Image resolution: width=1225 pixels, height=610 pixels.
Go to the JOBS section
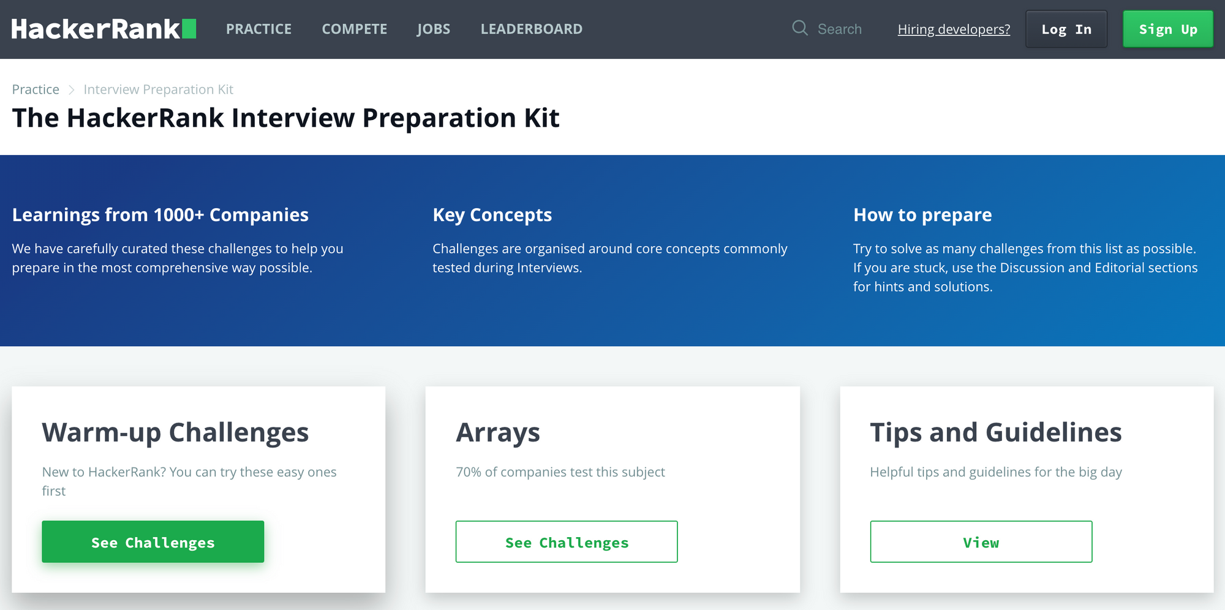click(434, 29)
